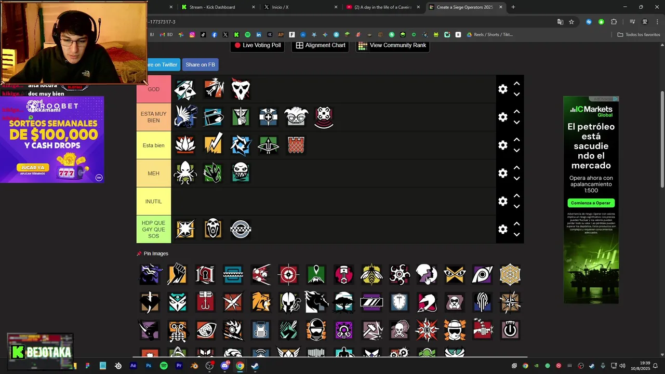
Task: Pick Rook's blue armor vest icon from the pool
Action: (261, 330)
